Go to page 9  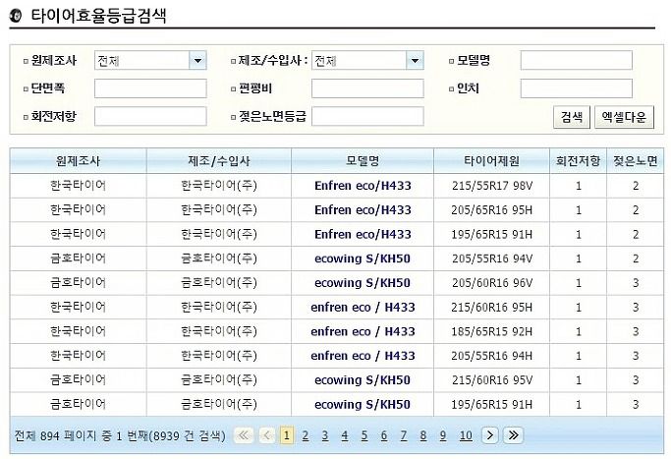point(443,435)
